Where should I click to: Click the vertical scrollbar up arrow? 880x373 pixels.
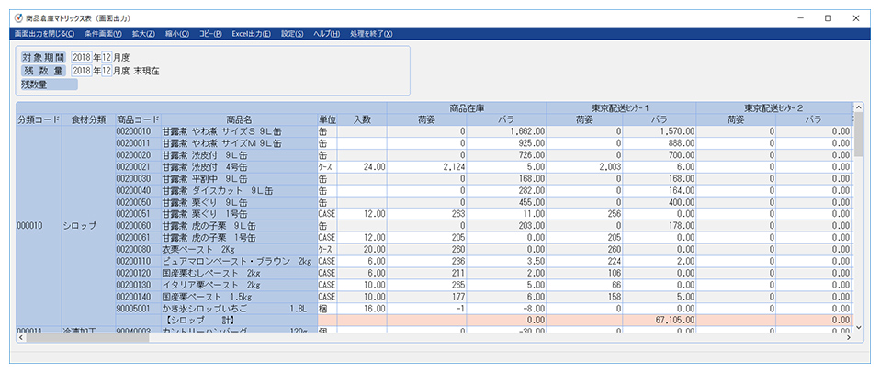pos(858,108)
